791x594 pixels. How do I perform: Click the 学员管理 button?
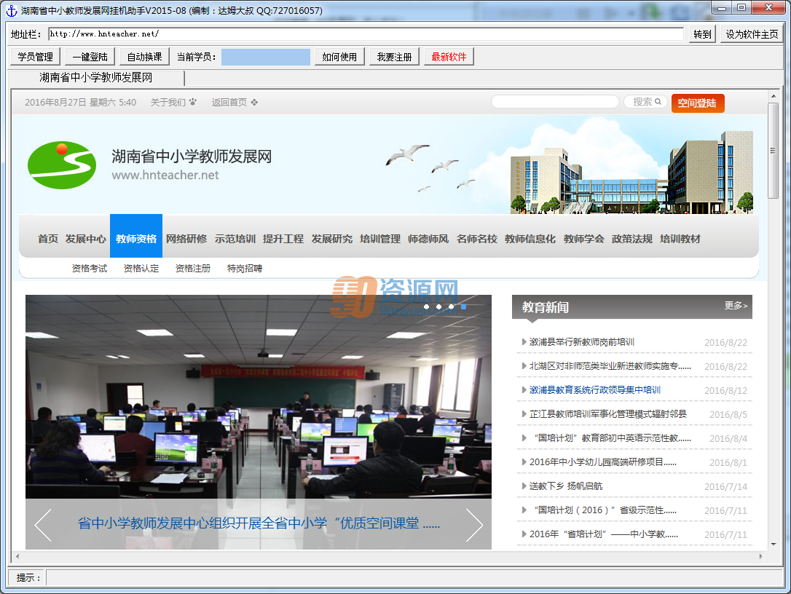click(35, 57)
